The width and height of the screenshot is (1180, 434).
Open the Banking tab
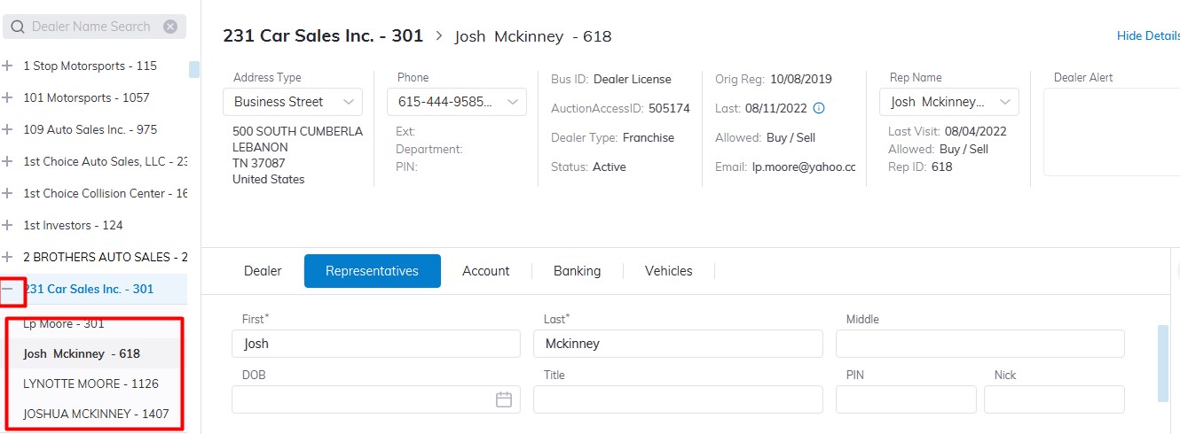(577, 271)
